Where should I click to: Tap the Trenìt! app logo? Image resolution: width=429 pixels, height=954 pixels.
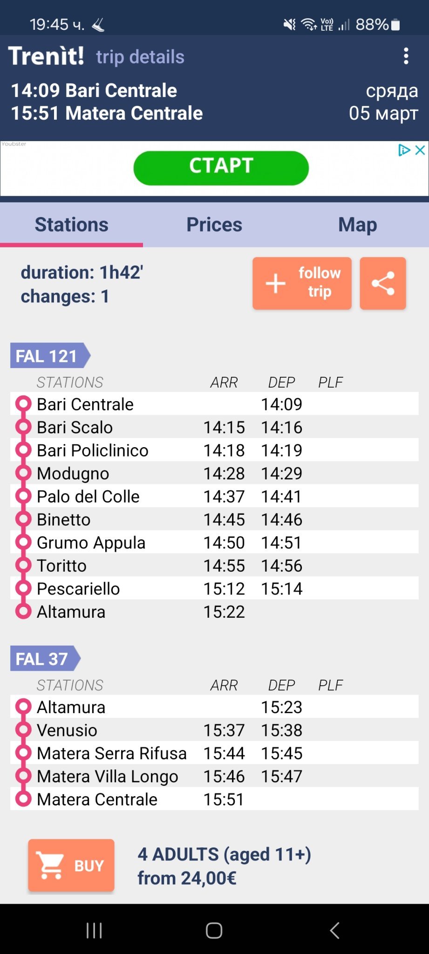click(46, 56)
